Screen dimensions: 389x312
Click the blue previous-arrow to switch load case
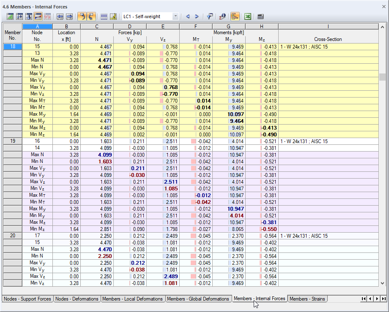coord(188,16)
